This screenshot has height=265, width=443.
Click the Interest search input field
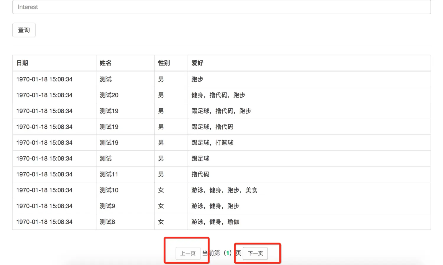[221, 7]
